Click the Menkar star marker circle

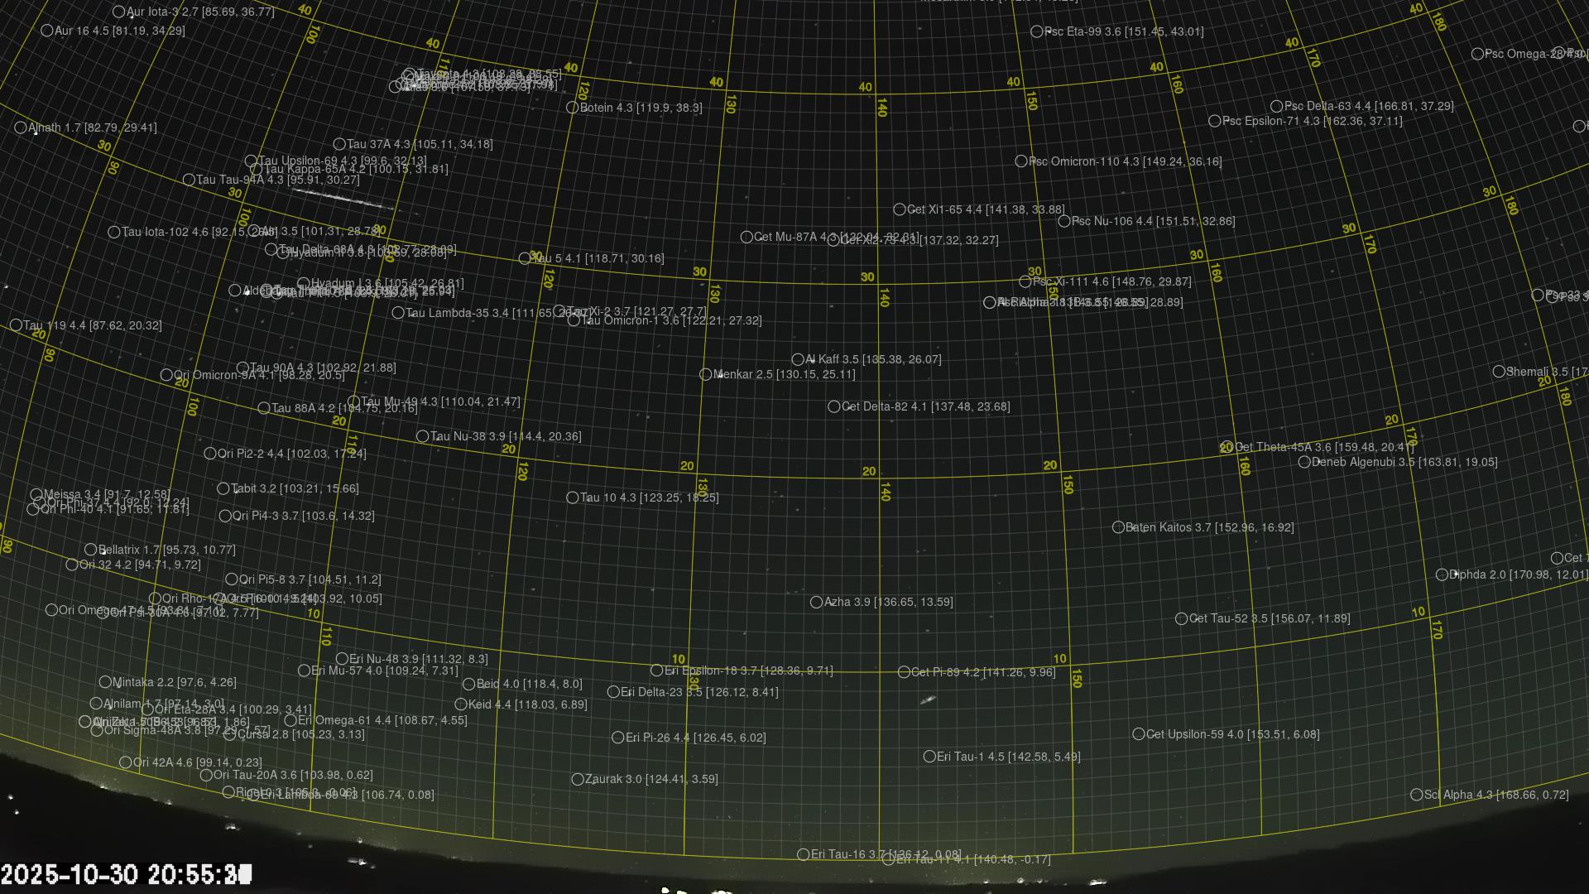point(705,374)
